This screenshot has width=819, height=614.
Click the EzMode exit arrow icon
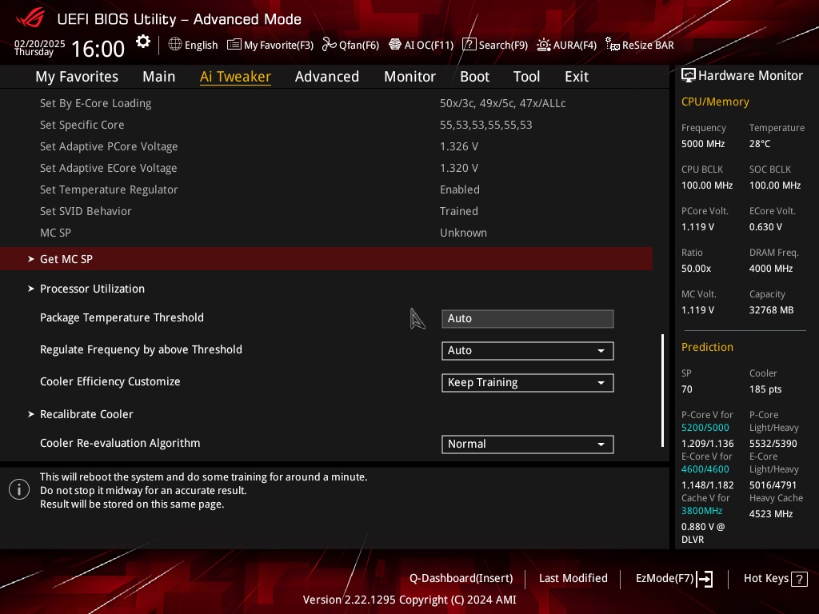coord(705,579)
